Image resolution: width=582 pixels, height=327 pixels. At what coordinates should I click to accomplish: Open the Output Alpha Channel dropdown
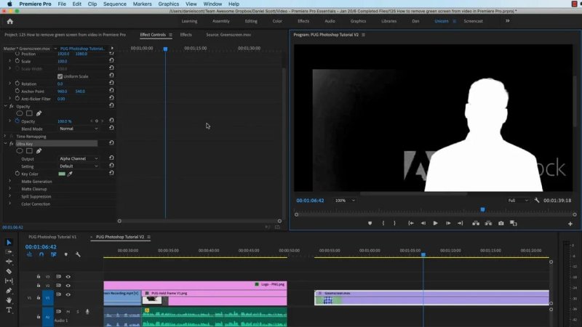(79, 158)
